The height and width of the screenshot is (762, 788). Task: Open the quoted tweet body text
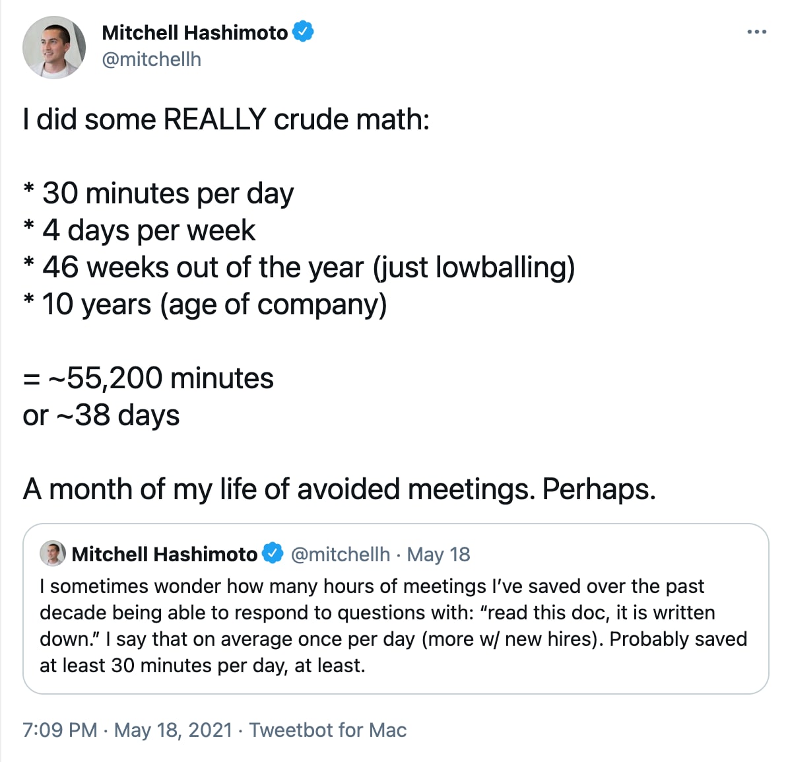coord(393,626)
